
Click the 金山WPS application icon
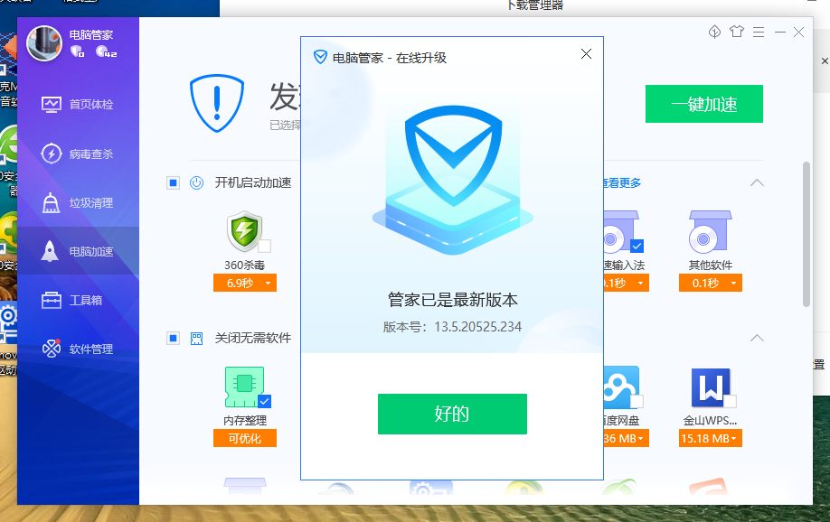click(x=711, y=387)
